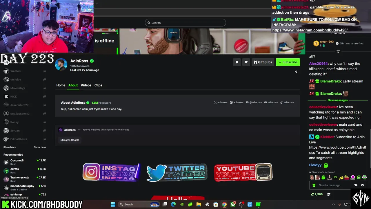
Task: Open @adinross YouTube link in About
Action: [x=254, y=102]
